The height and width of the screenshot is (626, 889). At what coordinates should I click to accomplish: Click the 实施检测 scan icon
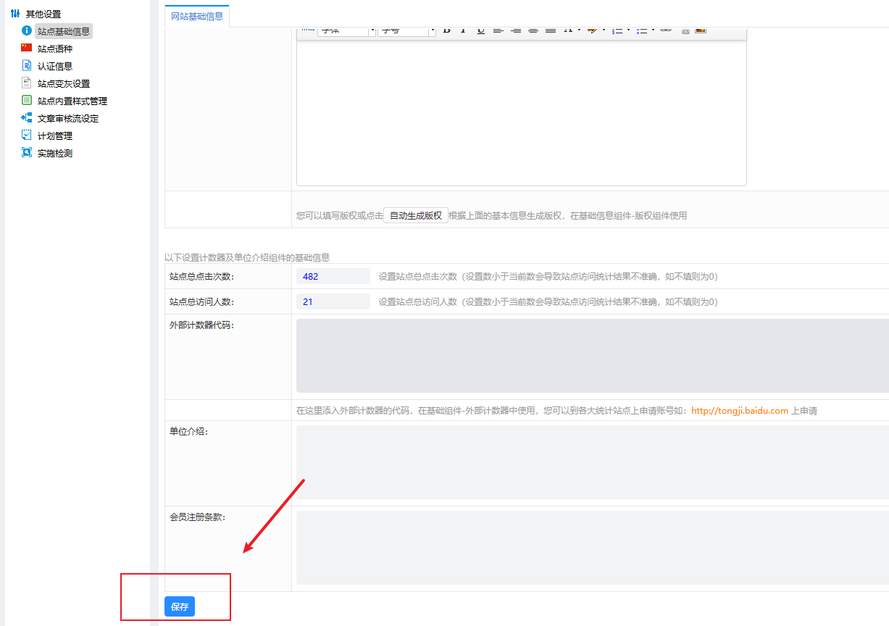[27, 152]
